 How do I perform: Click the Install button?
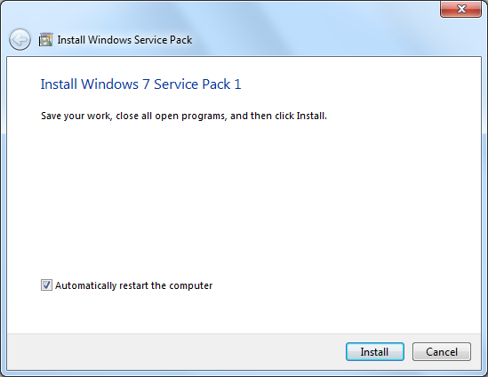point(375,352)
